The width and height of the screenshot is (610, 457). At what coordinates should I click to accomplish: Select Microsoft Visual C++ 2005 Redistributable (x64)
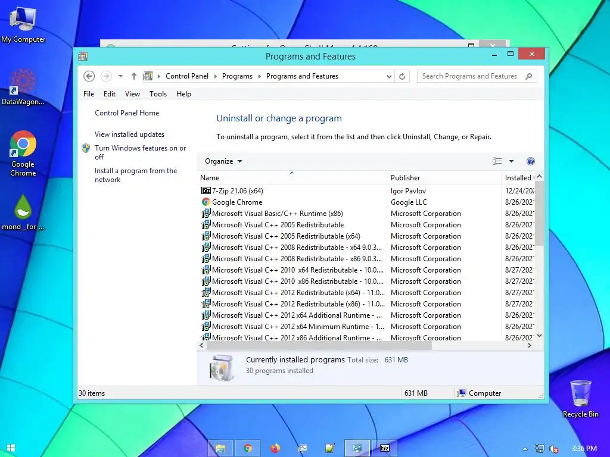coord(367,236)
